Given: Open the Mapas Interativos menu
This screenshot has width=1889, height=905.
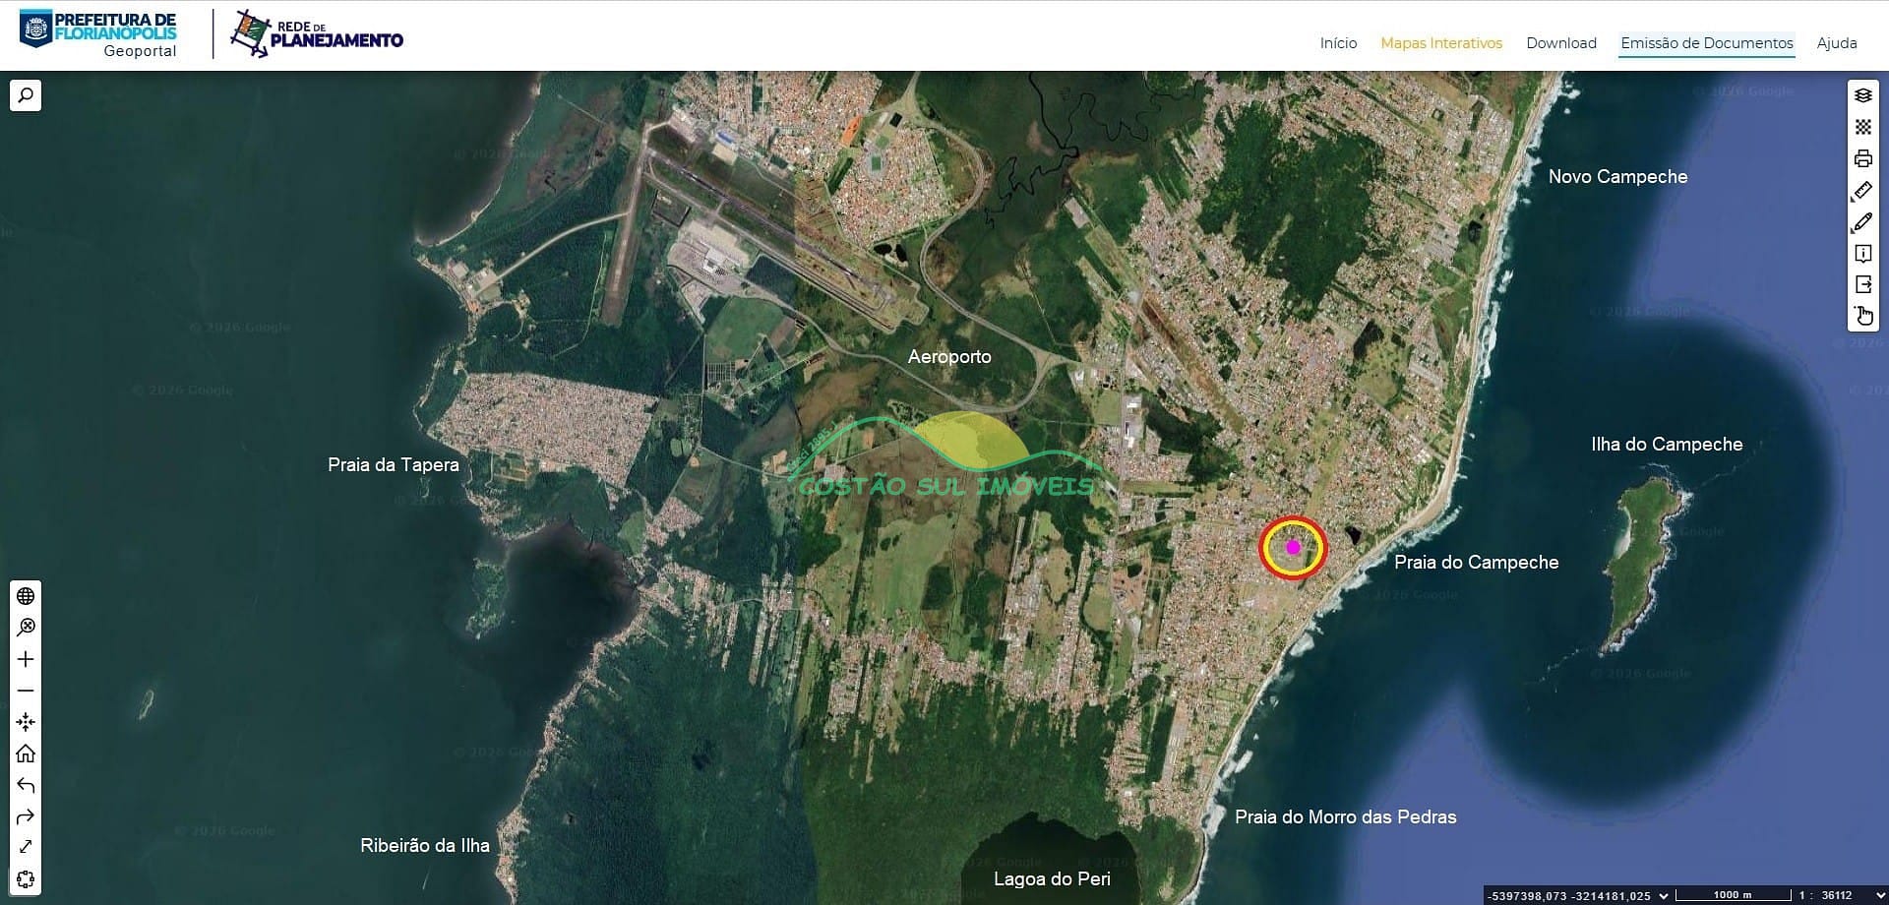Looking at the screenshot, I should pos(1440,43).
